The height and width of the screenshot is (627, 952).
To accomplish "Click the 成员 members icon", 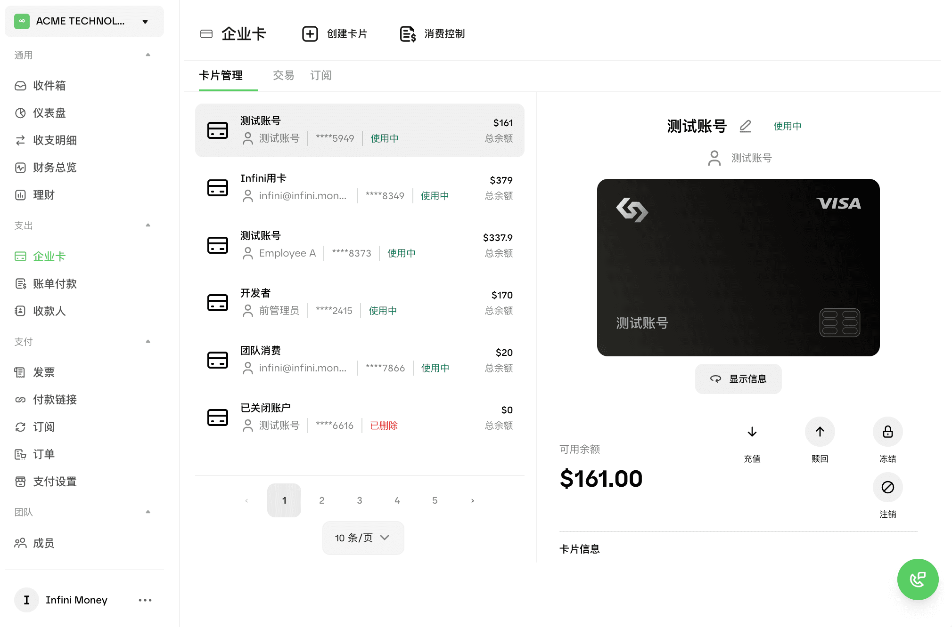I will [x=20, y=543].
